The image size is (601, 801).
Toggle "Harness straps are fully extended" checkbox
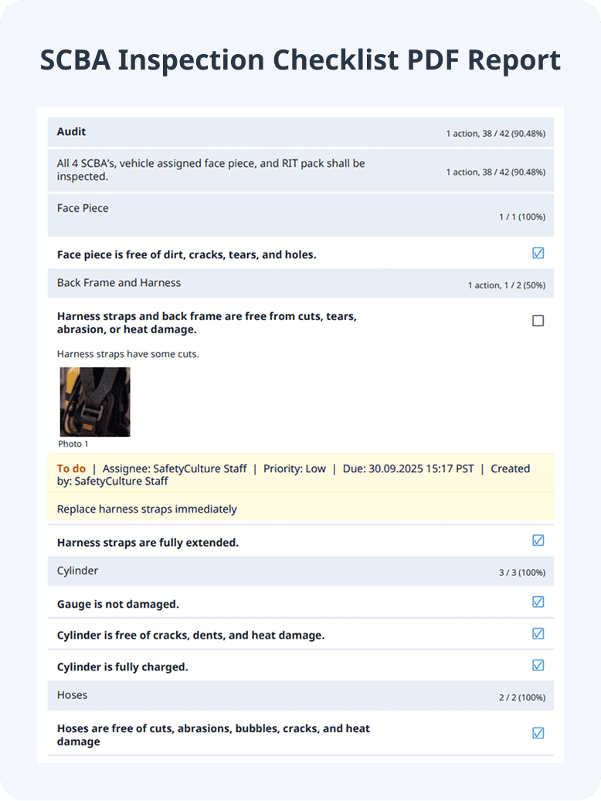[x=538, y=540]
